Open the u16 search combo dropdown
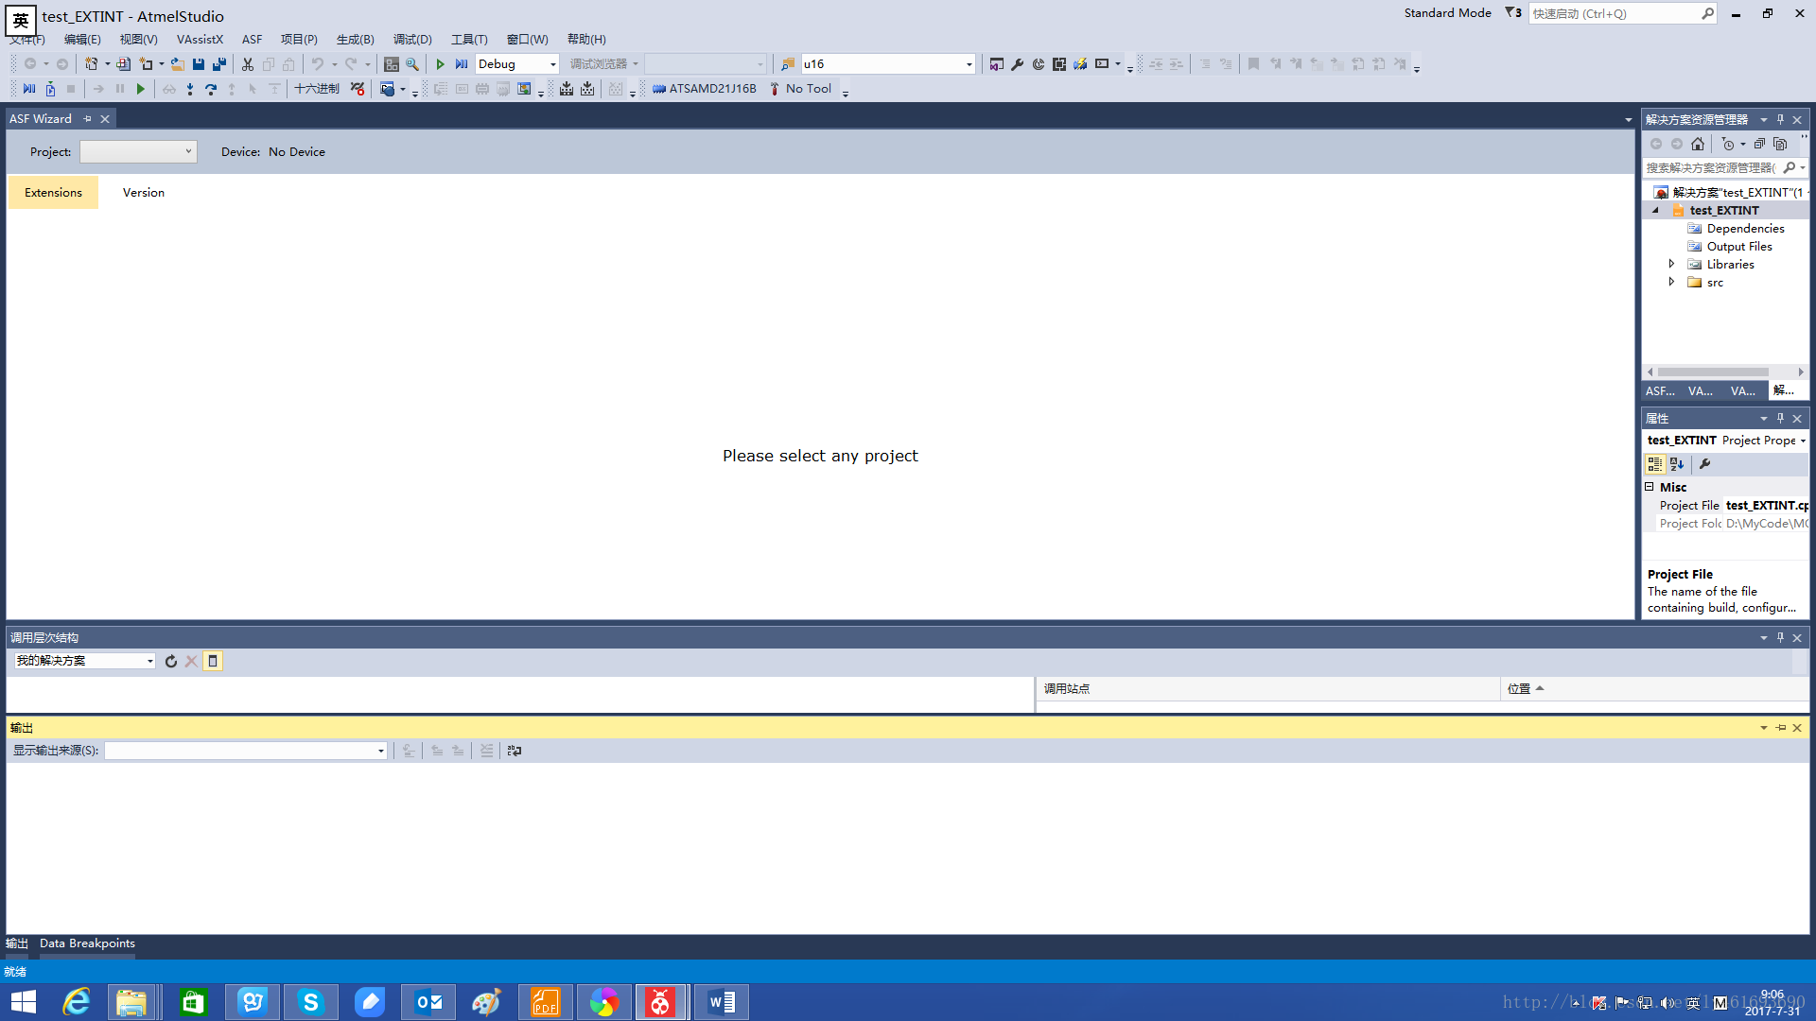Screen dimensions: 1816x1021 [x=969, y=64]
